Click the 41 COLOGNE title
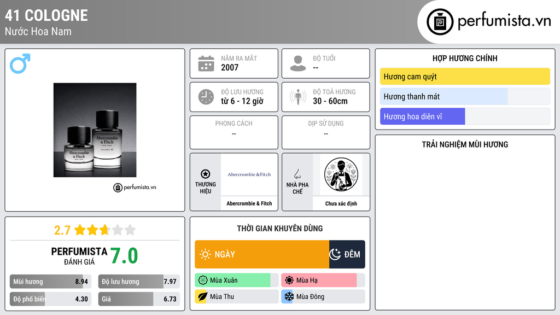 [46, 15]
